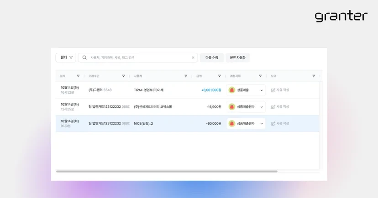
Task: Click 사유 작성 edit icon in the TIPA row
Action: tap(273, 90)
